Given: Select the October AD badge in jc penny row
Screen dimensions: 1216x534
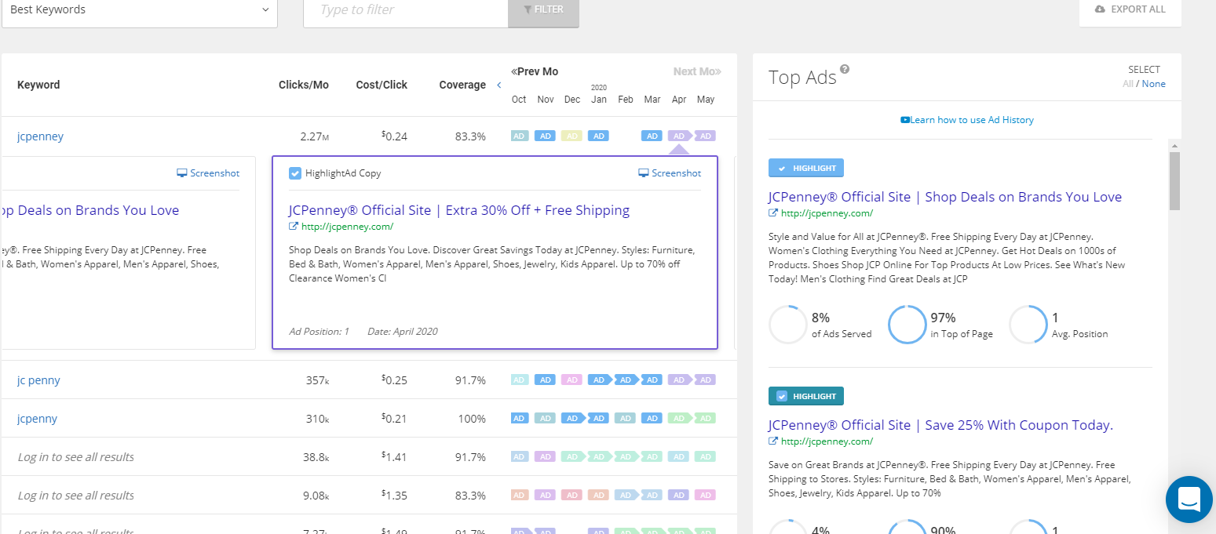Looking at the screenshot, I should pos(519,380).
